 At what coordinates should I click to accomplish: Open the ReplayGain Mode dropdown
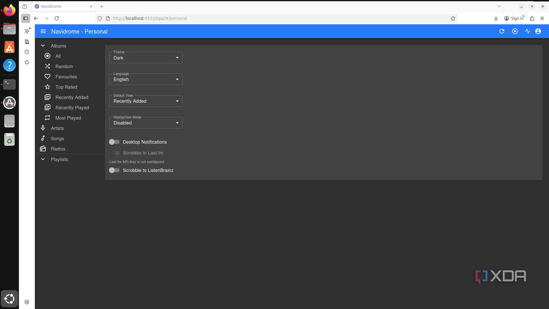tap(146, 123)
